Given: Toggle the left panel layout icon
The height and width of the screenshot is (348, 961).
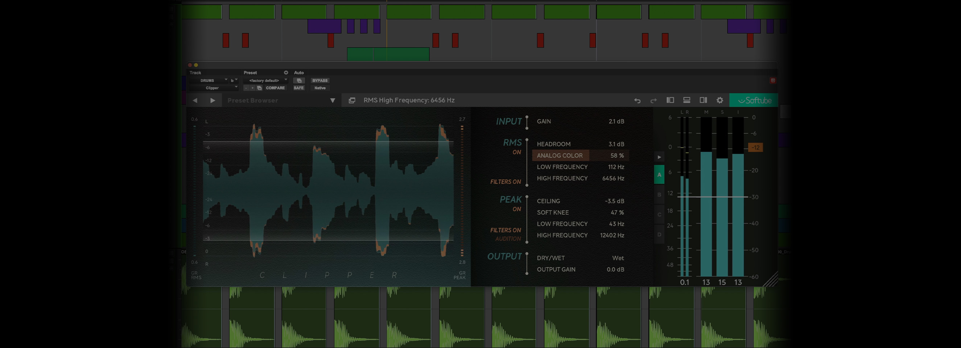Looking at the screenshot, I should [670, 100].
